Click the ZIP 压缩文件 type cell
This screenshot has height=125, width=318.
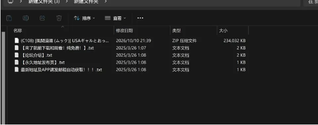(x=185, y=41)
